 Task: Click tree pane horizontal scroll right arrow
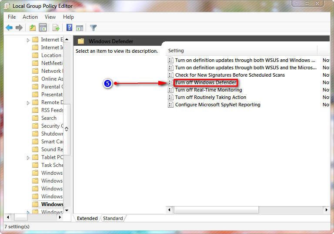[60, 217]
